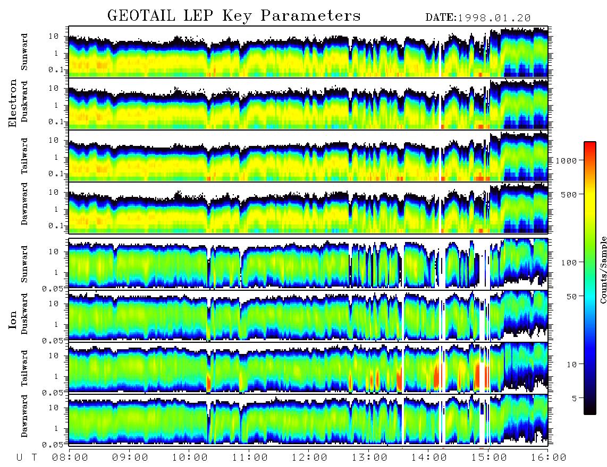Select the electron 'Tailward' panel label
The image size is (607, 467).
24,156
